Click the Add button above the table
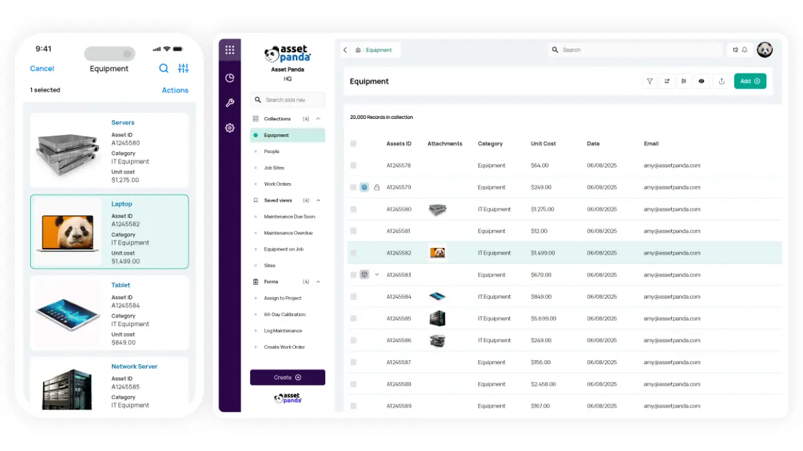Screen dimensions: 803x451 tap(750, 81)
